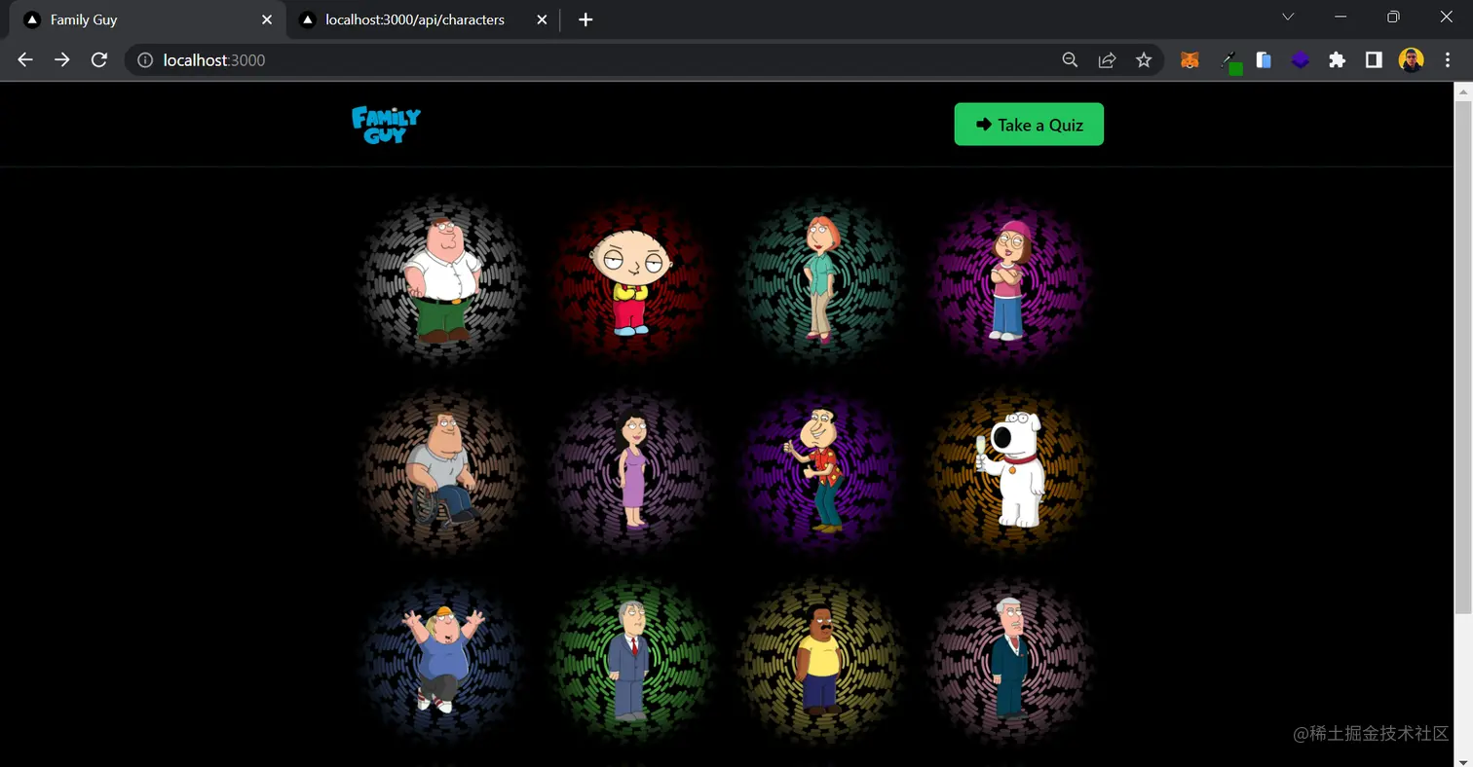Toggle the browser side panel

1374,60
